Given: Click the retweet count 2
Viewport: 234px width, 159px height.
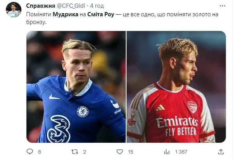Looking at the screenshot, I should (x=84, y=152).
